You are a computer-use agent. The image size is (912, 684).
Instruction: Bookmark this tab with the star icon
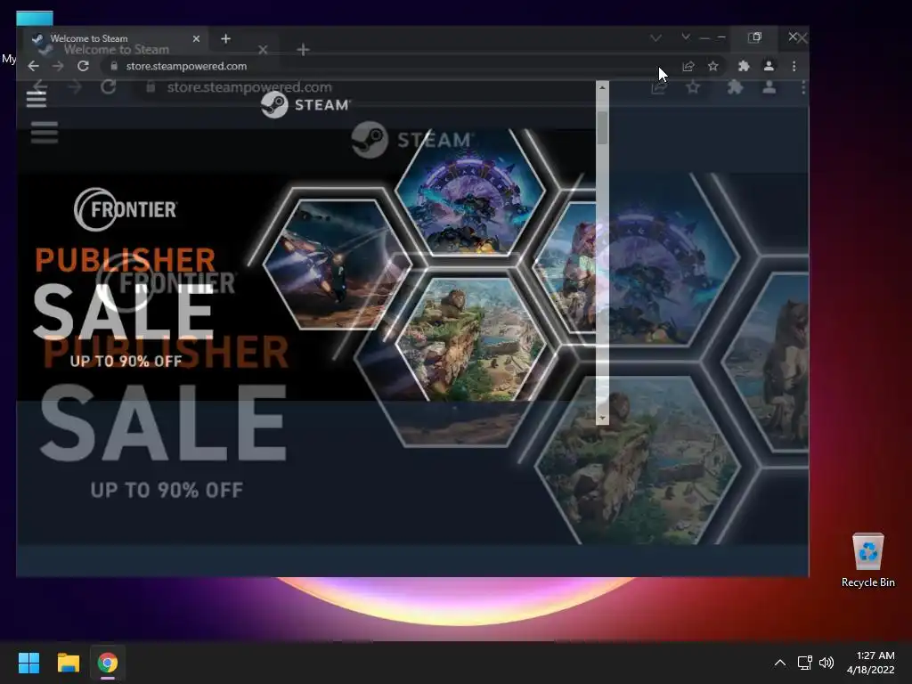(713, 66)
